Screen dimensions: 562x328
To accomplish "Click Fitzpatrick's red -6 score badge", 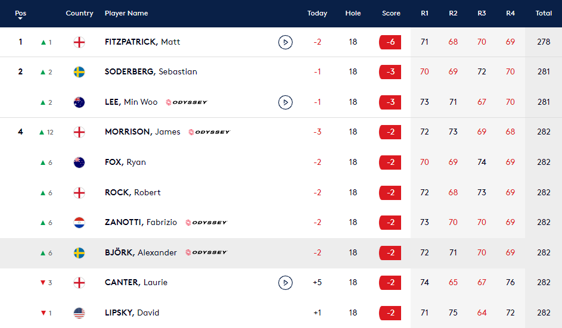I will pos(390,42).
